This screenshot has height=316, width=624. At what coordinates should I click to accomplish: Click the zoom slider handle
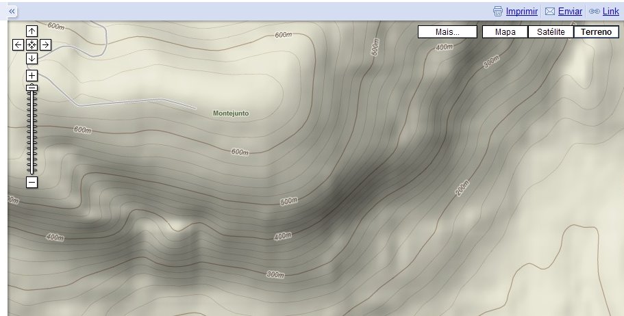coord(32,88)
